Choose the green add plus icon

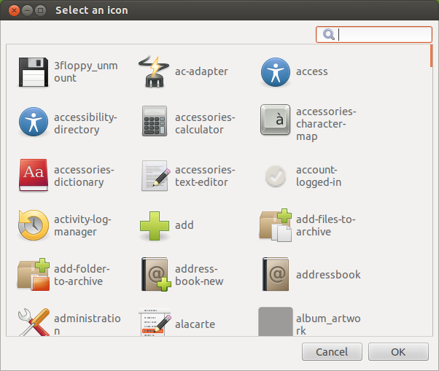(155, 225)
